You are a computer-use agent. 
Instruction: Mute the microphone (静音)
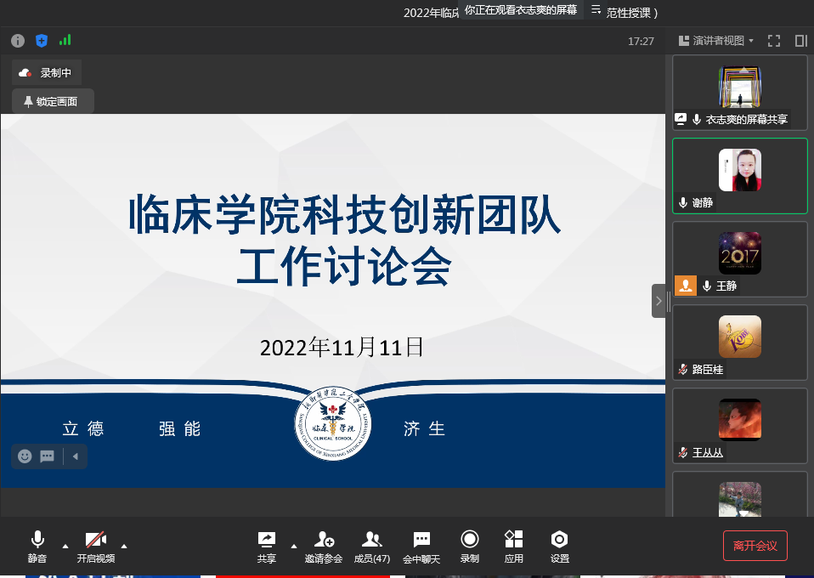(37, 545)
